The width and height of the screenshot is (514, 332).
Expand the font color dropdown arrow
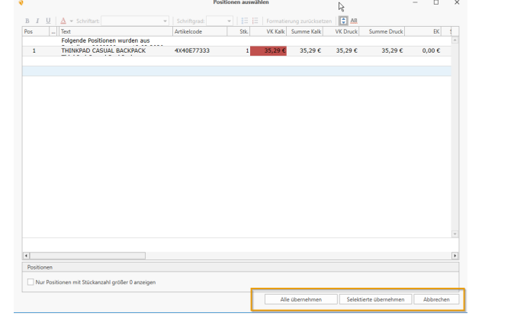[x=71, y=21]
